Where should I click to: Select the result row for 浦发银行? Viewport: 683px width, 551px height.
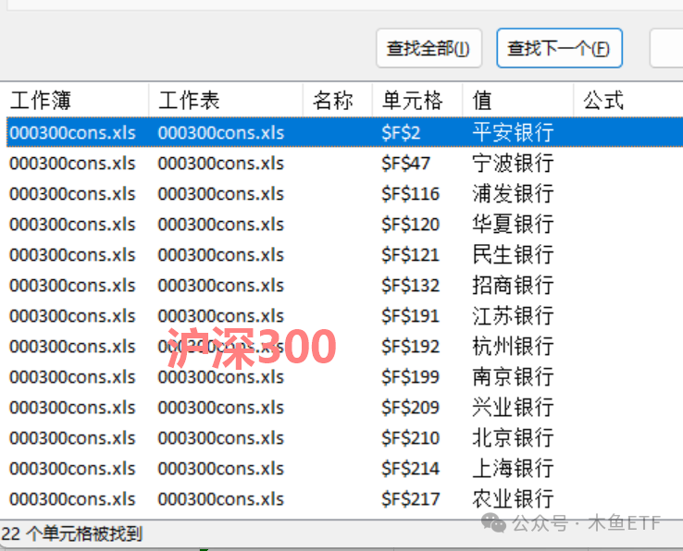point(344,193)
